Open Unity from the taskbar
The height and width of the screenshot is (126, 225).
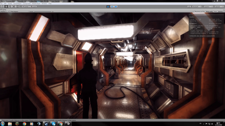(68, 124)
